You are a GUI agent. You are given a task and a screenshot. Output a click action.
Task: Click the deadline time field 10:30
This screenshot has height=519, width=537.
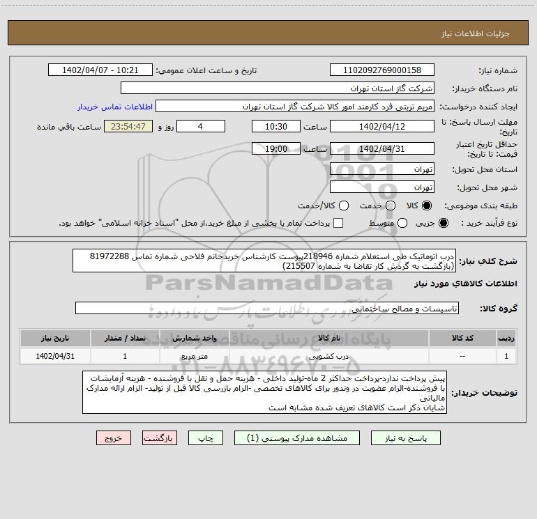[276, 126]
